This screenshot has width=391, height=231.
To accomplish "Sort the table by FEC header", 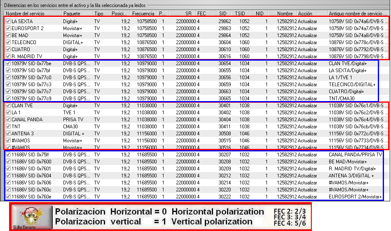I will 204,14.
